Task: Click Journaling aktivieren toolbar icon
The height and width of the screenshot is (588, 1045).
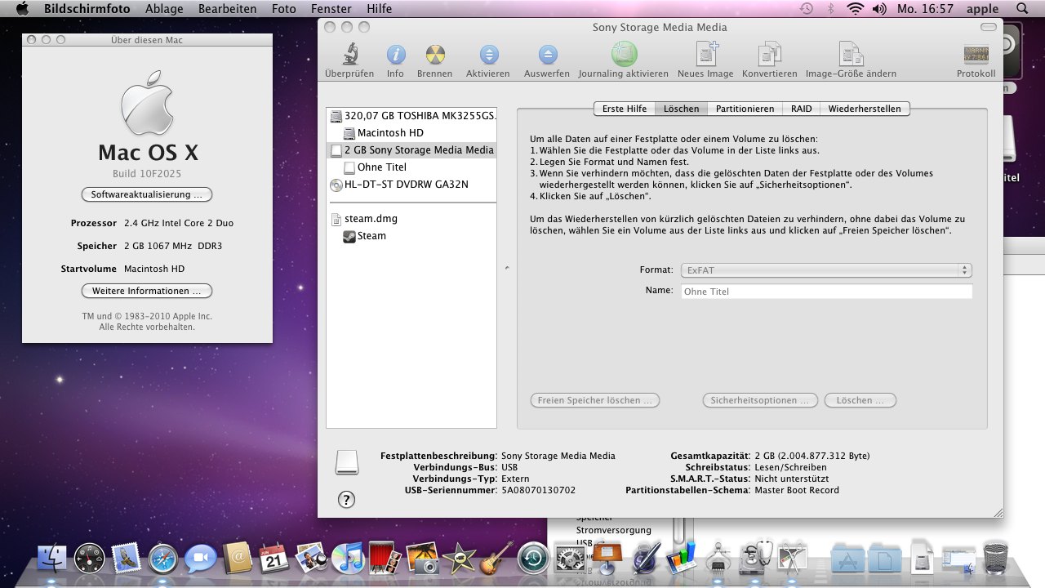Action: point(624,54)
